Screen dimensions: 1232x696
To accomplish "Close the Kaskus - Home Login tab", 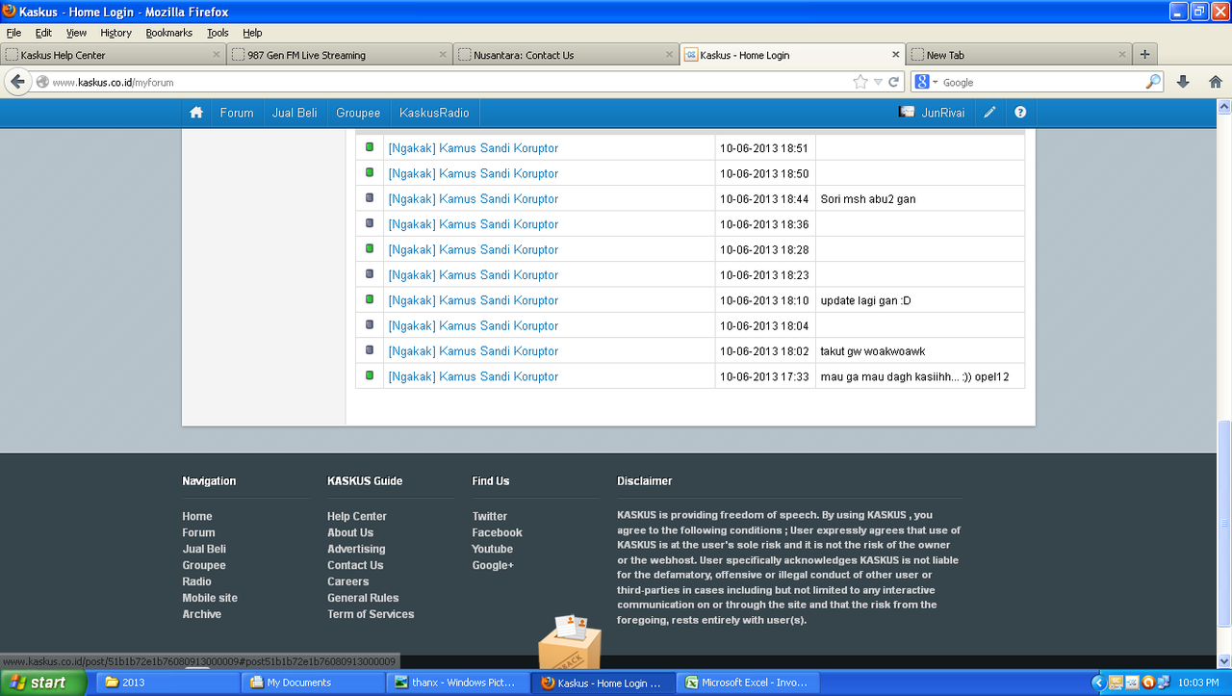I will click(896, 55).
